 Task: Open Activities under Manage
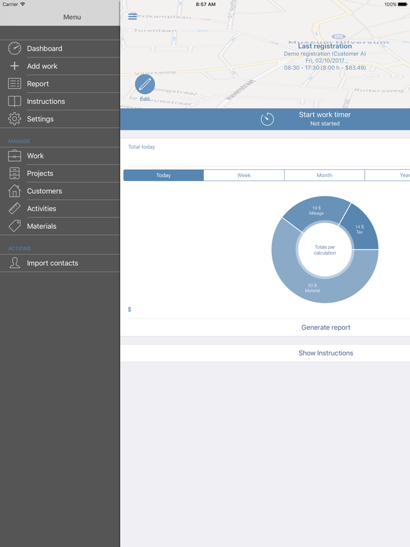click(x=60, y=208)
